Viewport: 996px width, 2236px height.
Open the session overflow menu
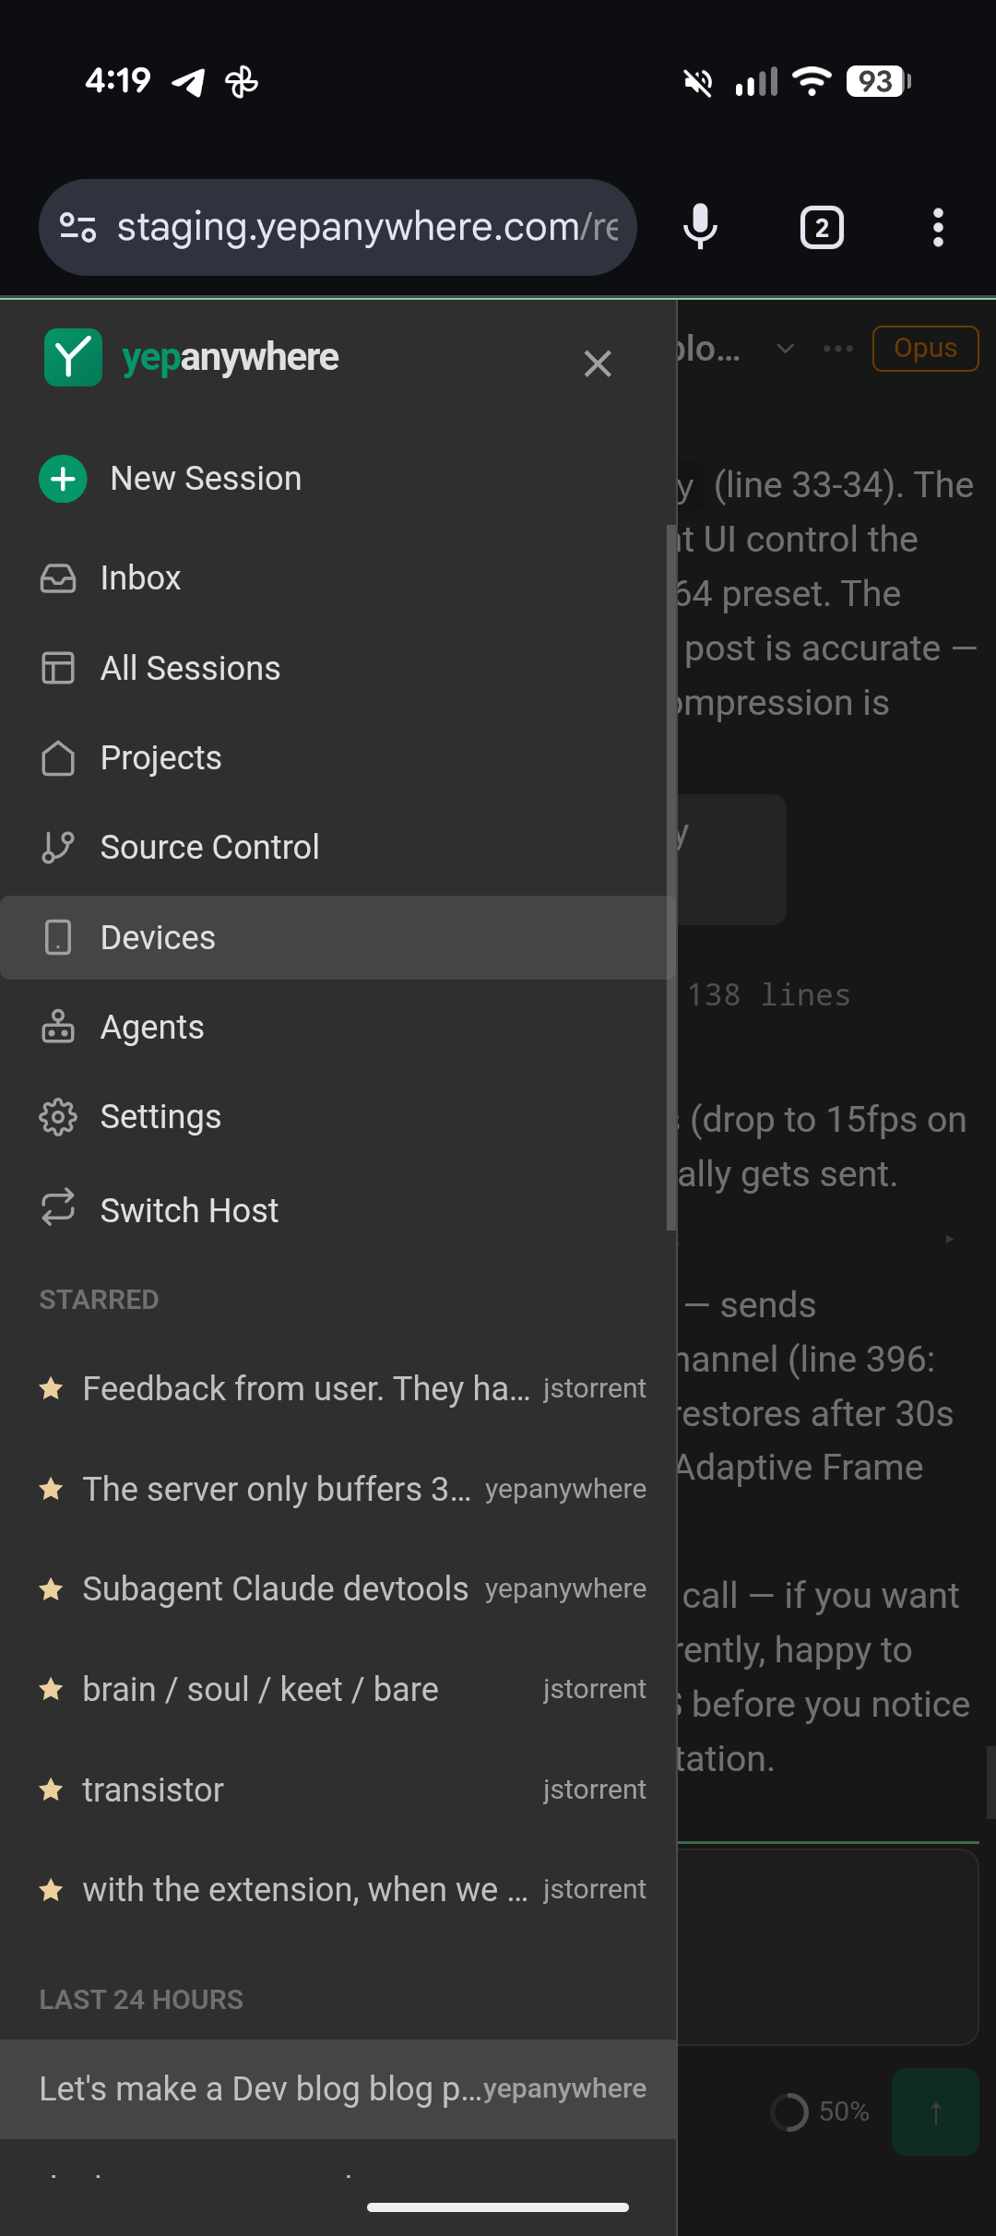click(x=837, y=348)
